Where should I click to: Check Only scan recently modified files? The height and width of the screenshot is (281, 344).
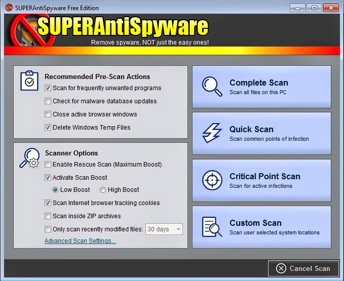pyautogui.click(x=48, y=229)
